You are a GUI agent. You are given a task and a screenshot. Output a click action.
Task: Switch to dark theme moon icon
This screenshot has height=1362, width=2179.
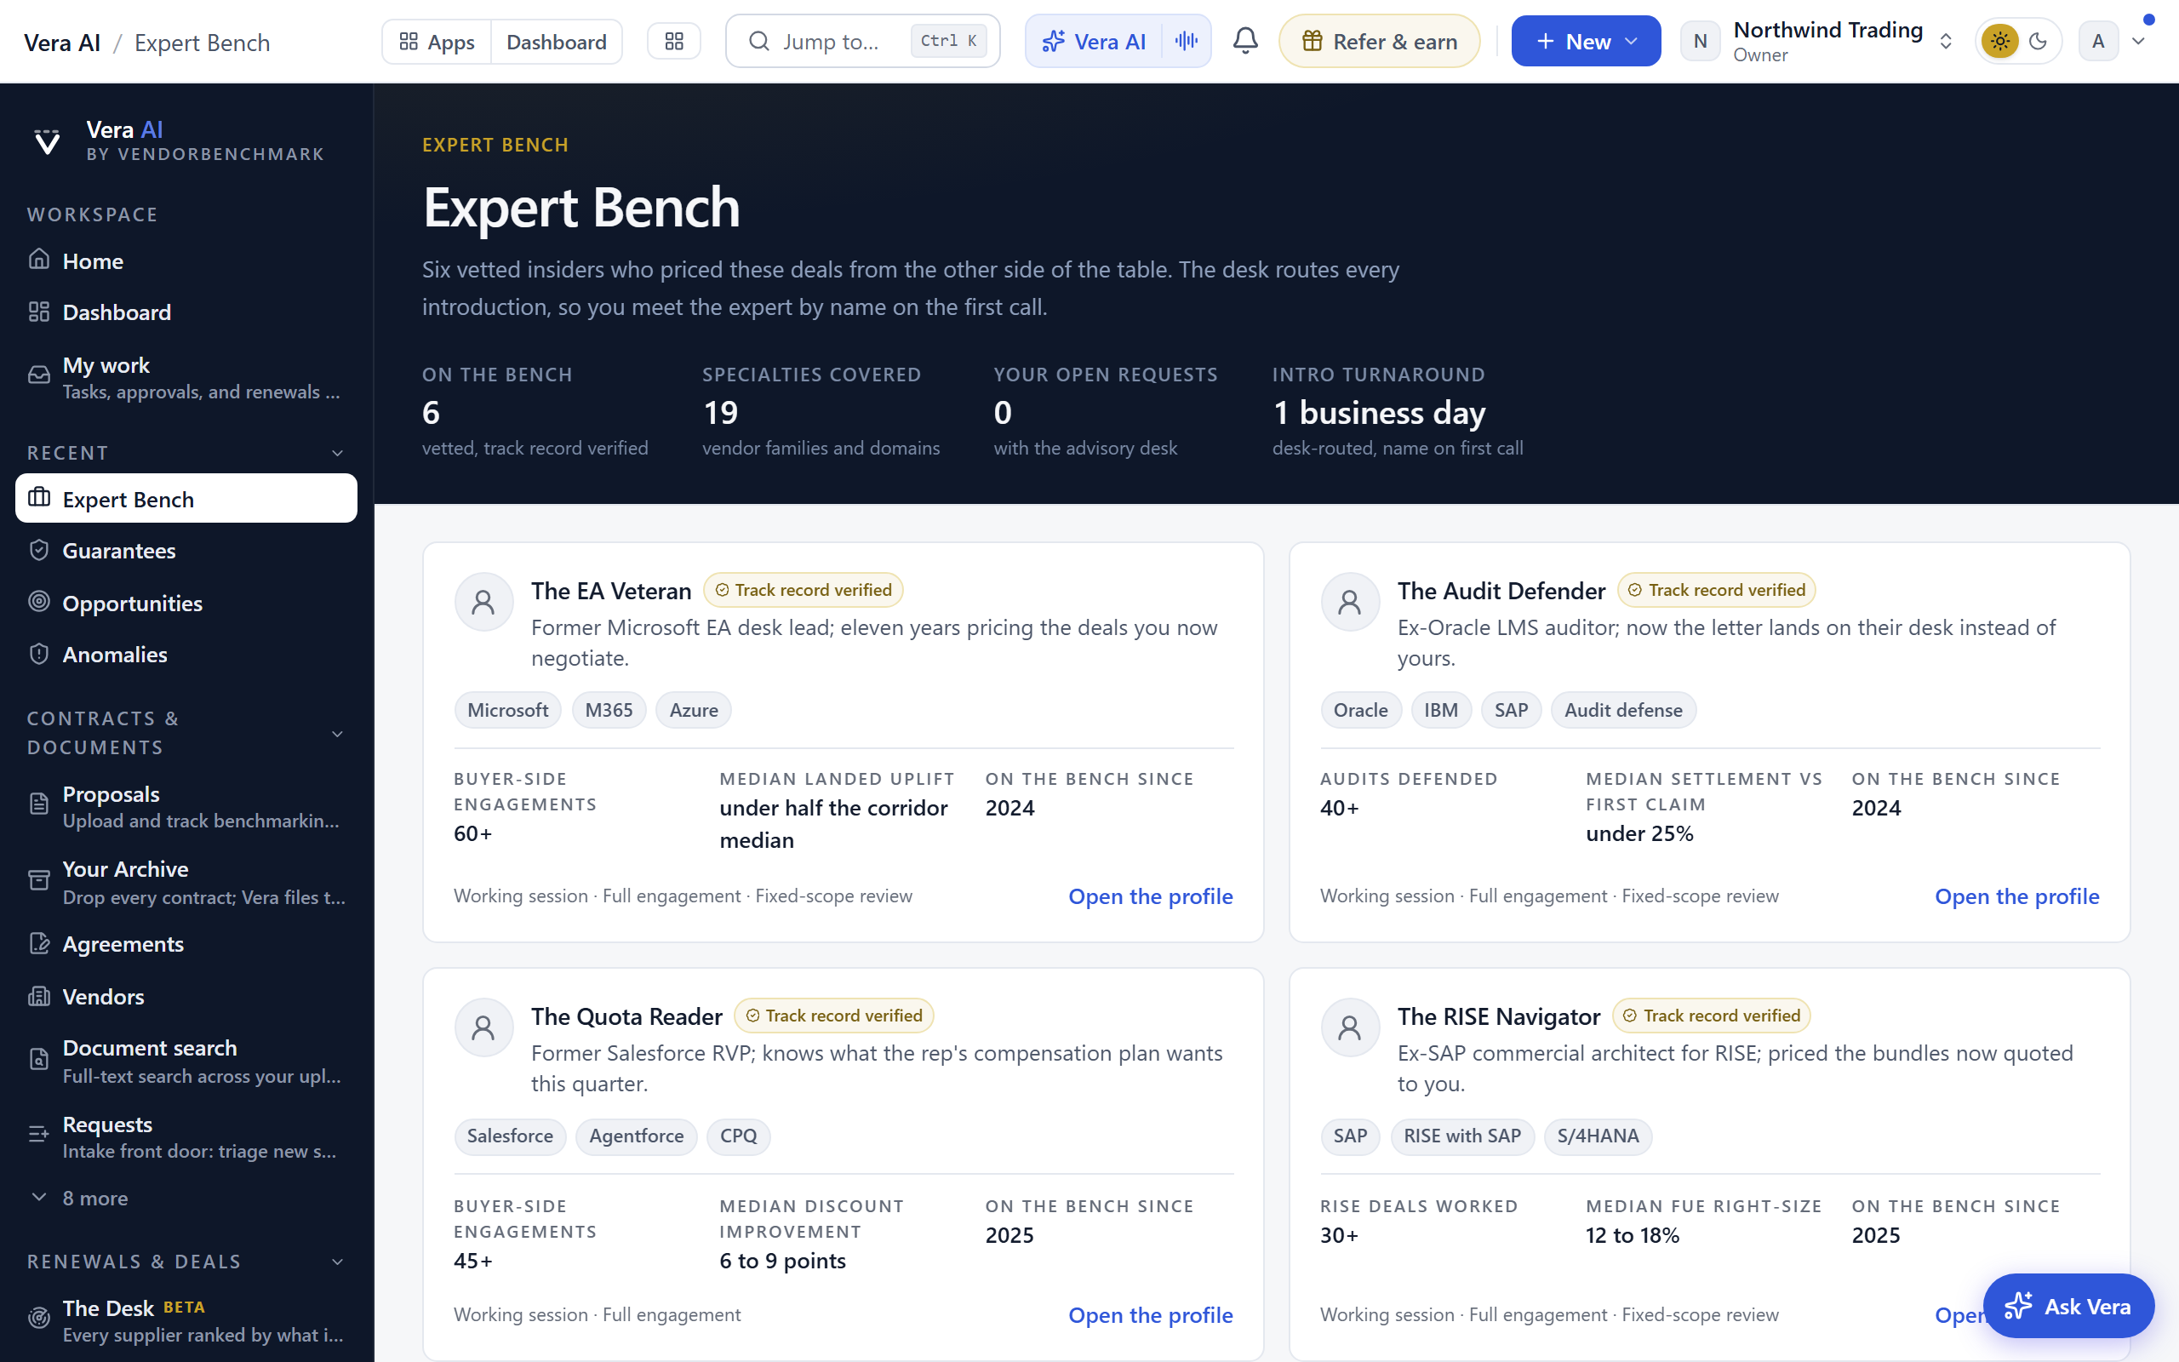tap(2039, 42)
